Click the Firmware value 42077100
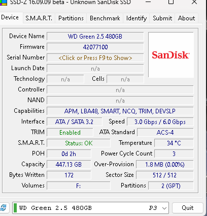 (95, 47)
